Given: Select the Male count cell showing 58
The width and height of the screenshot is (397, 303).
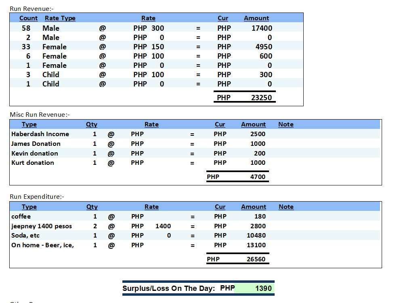Looking at the screenshot, I should 26,28.
